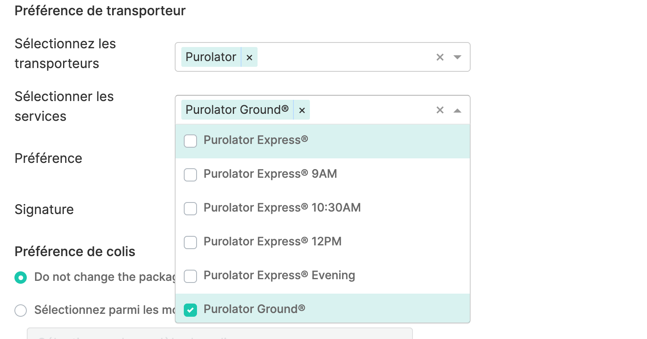Click the Purolator carrier tag text

pyautogui.click(x=211, y=57)
